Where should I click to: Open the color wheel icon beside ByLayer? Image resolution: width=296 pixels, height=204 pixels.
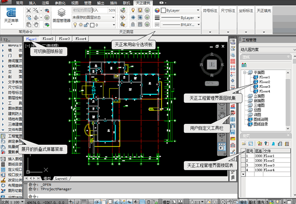click(157, 10)
